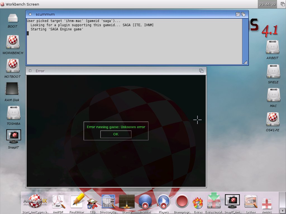Launch Extras Installer from the dock
The width and height of the screenshot is (286, 214).
point(214,201)
